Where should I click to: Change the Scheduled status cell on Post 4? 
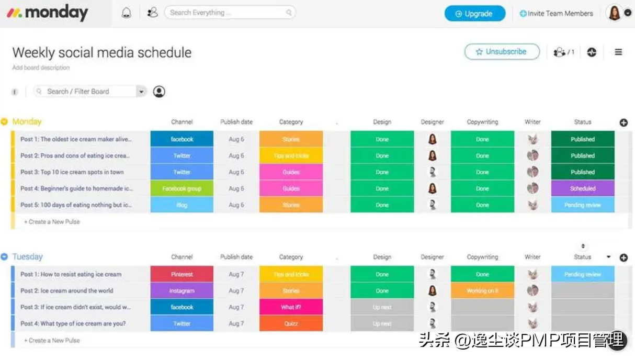coord(582,188)
